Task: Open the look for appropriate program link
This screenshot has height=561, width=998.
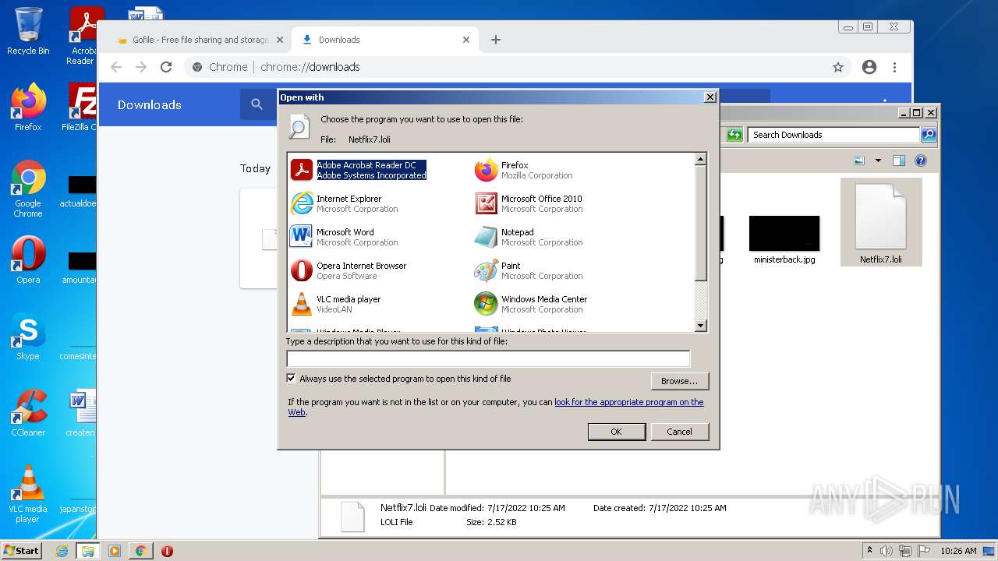Action: point(628,402)
